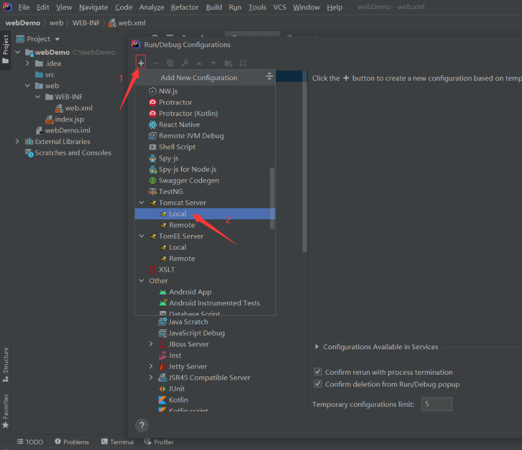The width and height of the screenshot is (522, 450).
Task: Open the Problems tool window
Action: 72,442
